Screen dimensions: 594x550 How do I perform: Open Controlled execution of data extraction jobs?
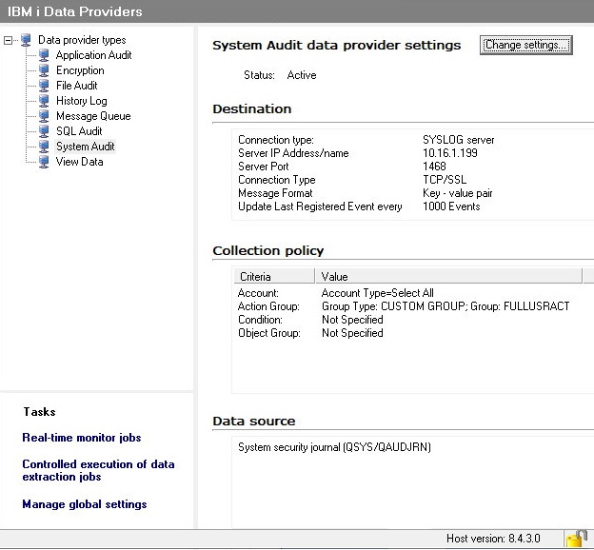98,470
